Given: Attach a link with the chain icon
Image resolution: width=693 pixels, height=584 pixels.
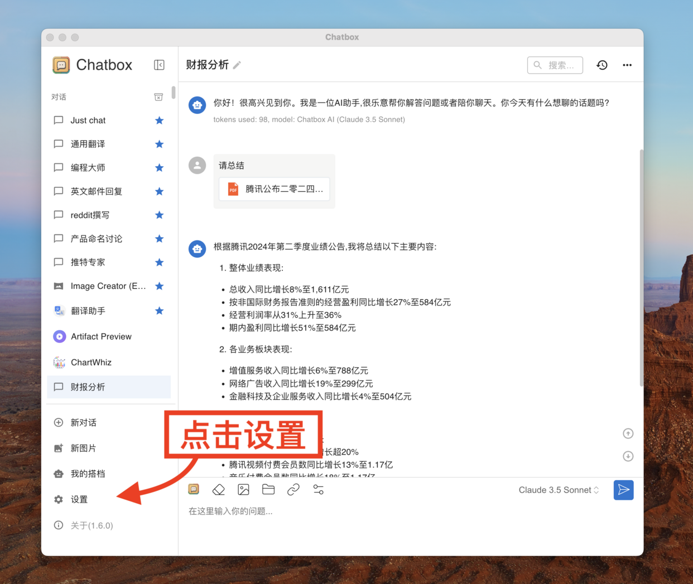Looking at the screenshot, I should point(293,490).
